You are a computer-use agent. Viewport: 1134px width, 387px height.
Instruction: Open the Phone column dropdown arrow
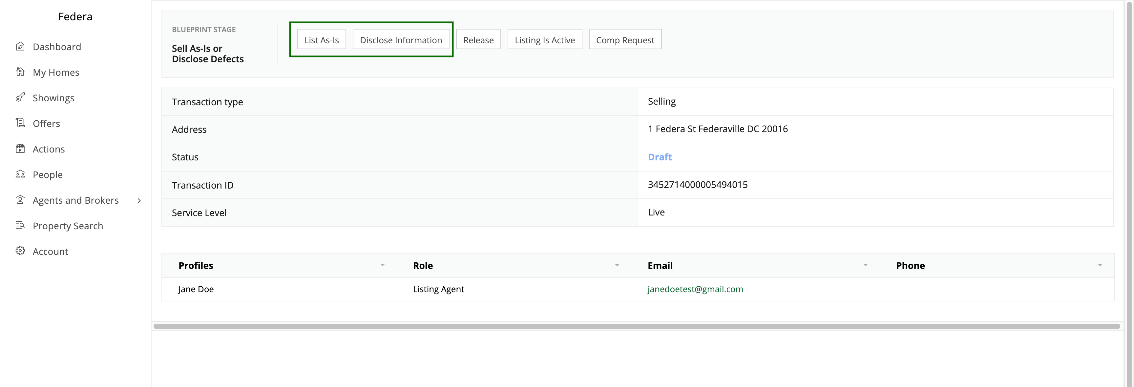[x=1100, y=265]
